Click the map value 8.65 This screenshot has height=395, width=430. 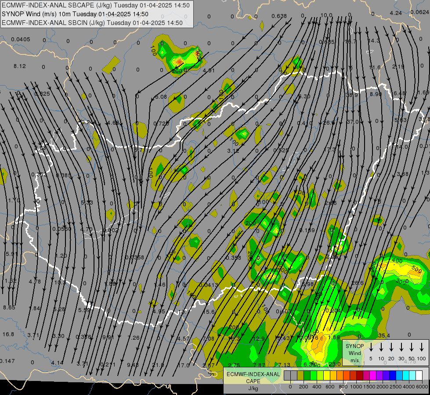(9, 308)
